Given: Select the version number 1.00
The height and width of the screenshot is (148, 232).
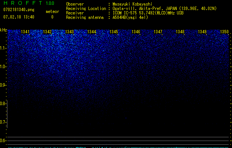Looking at the screenshot, I should pos(50,3).
